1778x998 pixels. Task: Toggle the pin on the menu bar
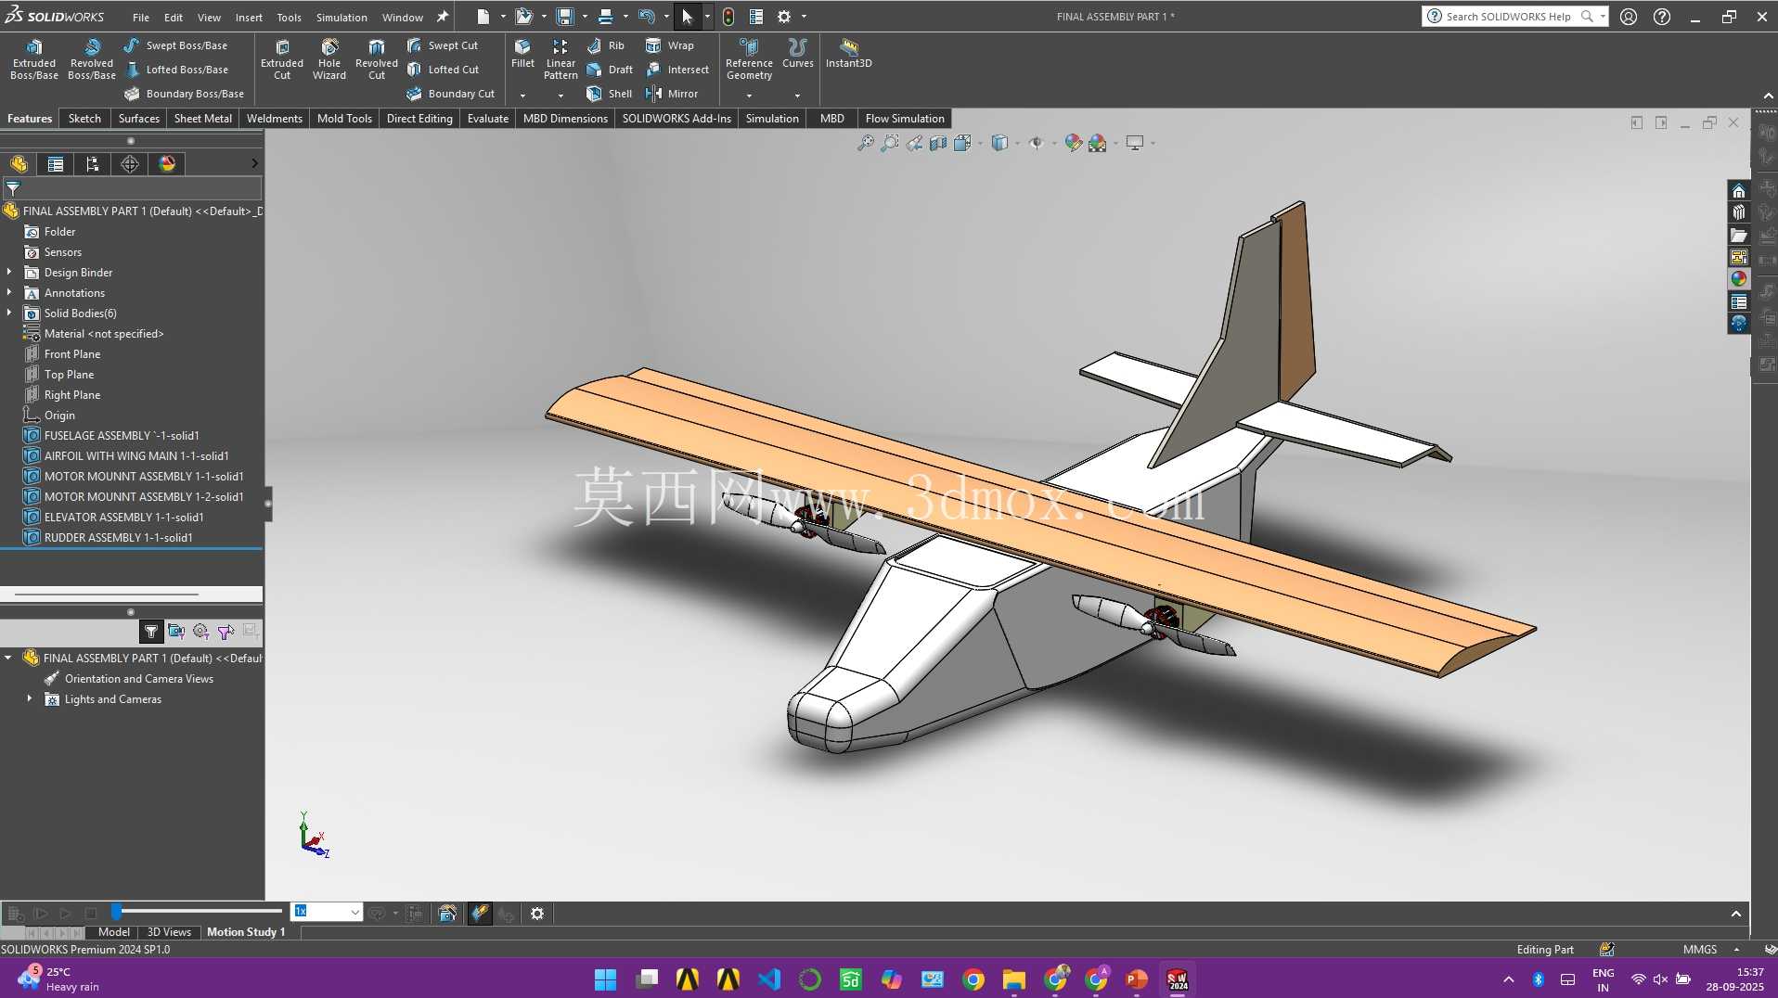click(x=443, y=17)
